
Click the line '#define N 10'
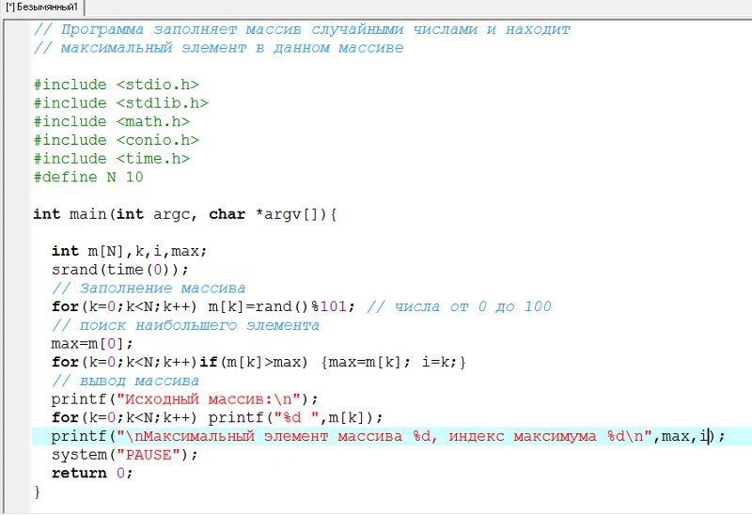coord(88,178)
